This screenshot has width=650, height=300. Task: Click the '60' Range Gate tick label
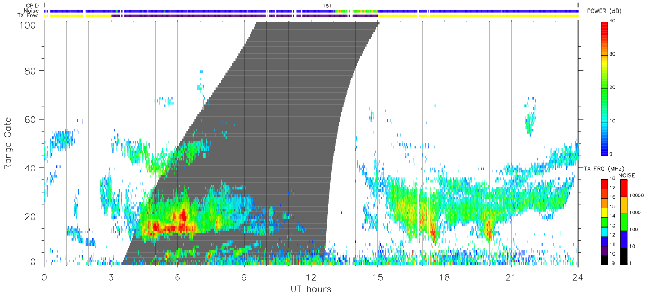[31, 119]
